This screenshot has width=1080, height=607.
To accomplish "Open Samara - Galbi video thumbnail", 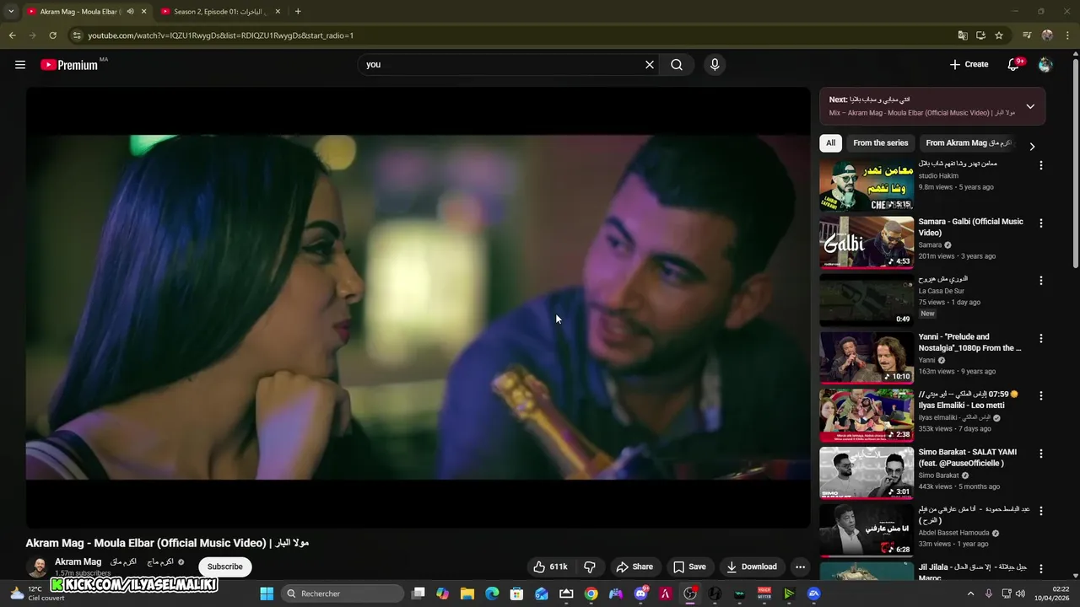I will coord(867,242).
